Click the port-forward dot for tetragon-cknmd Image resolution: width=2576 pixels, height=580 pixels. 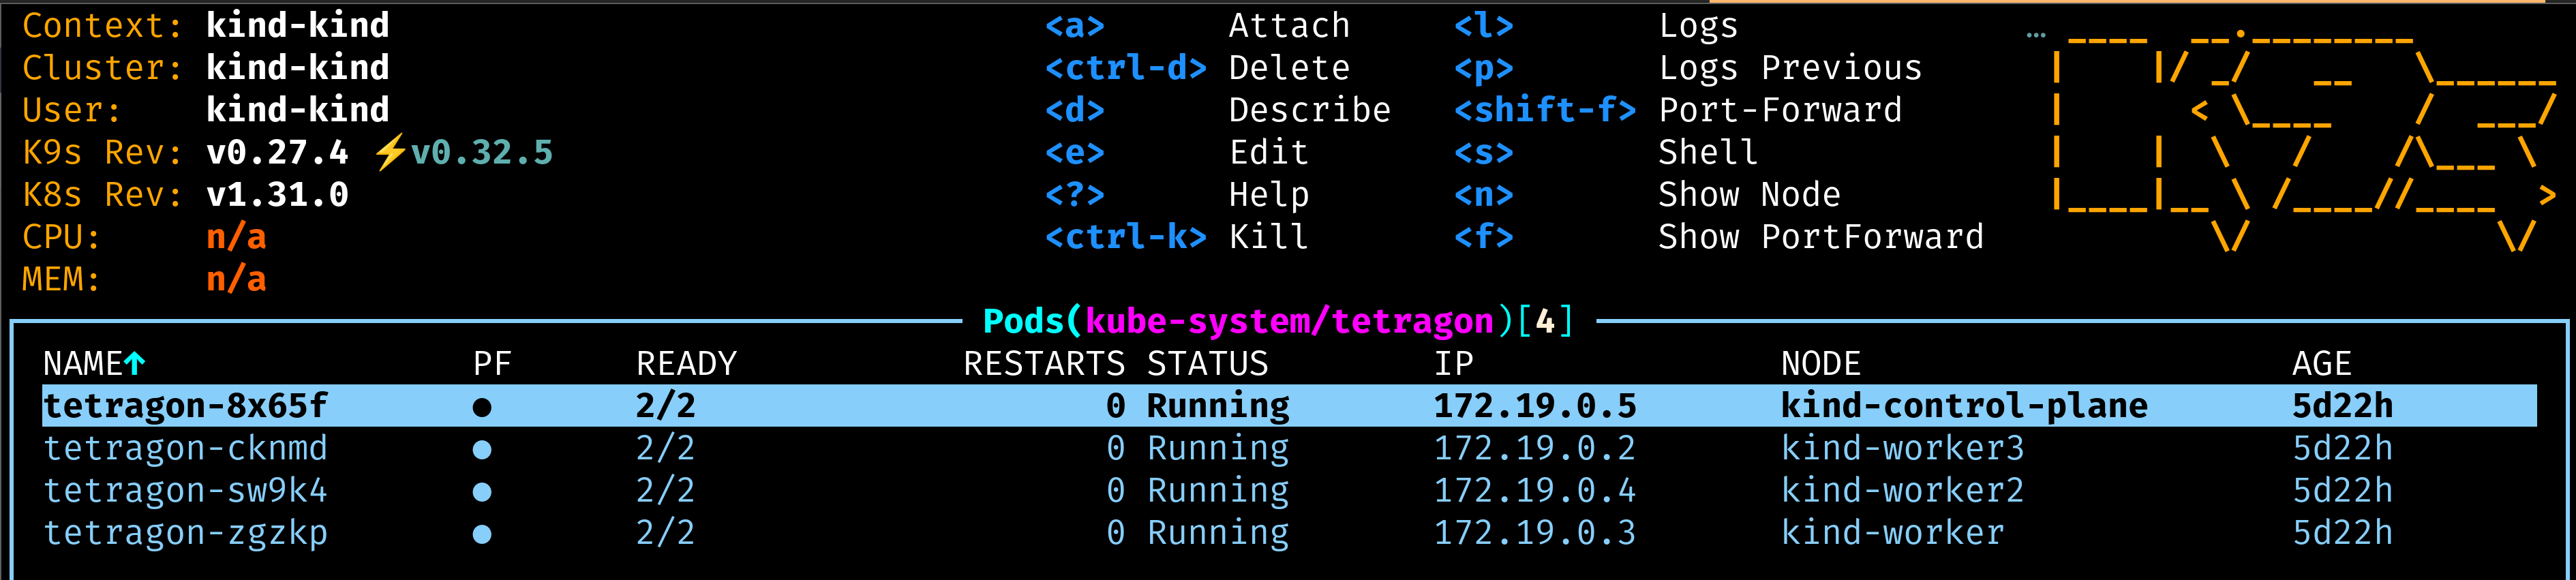(x=482, y=450)
